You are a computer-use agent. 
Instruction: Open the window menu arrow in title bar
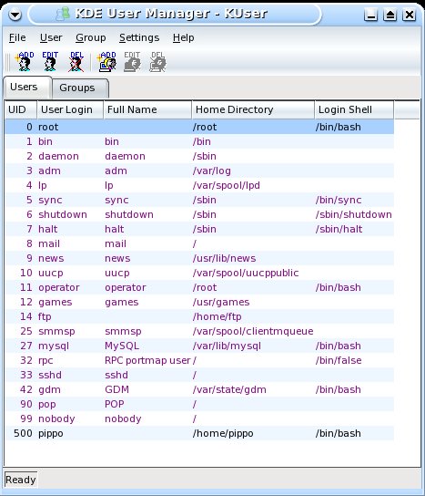tap(15, 15)
